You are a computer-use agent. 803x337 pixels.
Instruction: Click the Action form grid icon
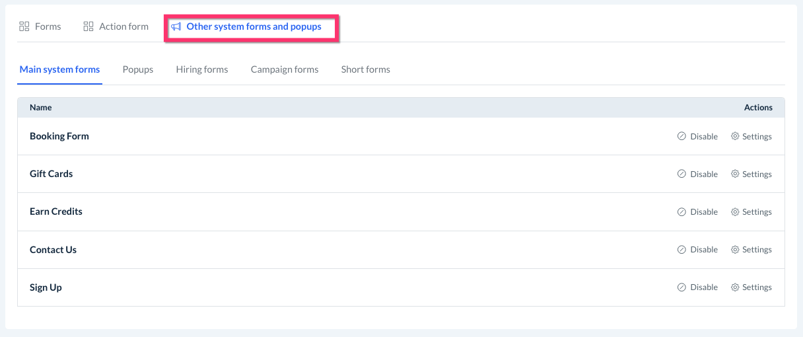click(88, 26)
